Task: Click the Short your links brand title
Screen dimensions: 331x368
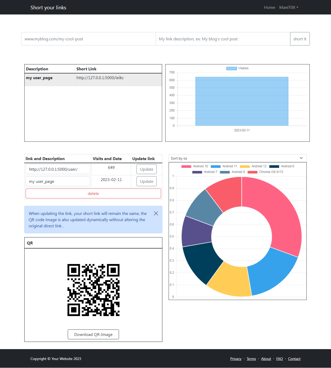Action: coord(48,7)
